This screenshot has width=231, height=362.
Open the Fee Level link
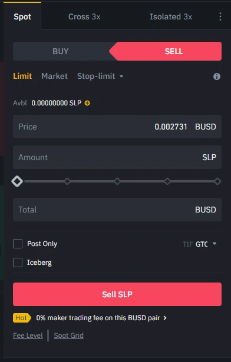click(x=28, y=336)
